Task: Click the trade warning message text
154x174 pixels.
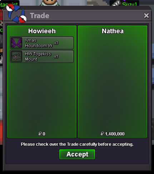Action: [77, 144]
